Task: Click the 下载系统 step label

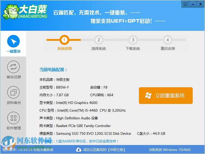Action: point(133,49)
